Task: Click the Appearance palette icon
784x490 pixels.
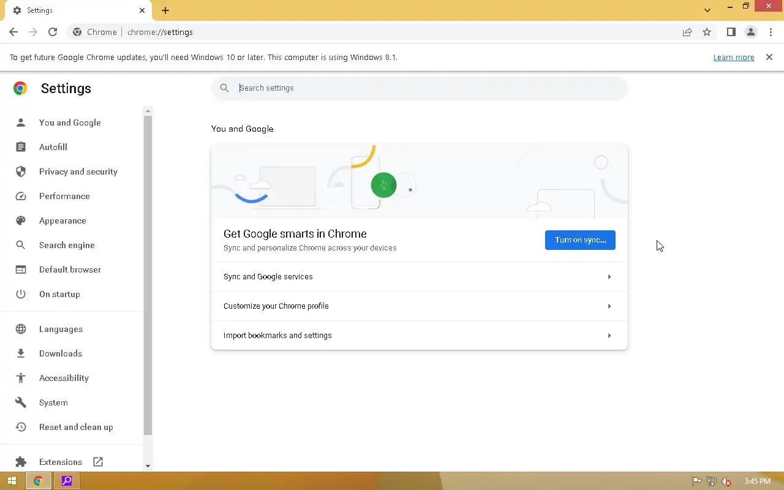Action: coord(21,221)
